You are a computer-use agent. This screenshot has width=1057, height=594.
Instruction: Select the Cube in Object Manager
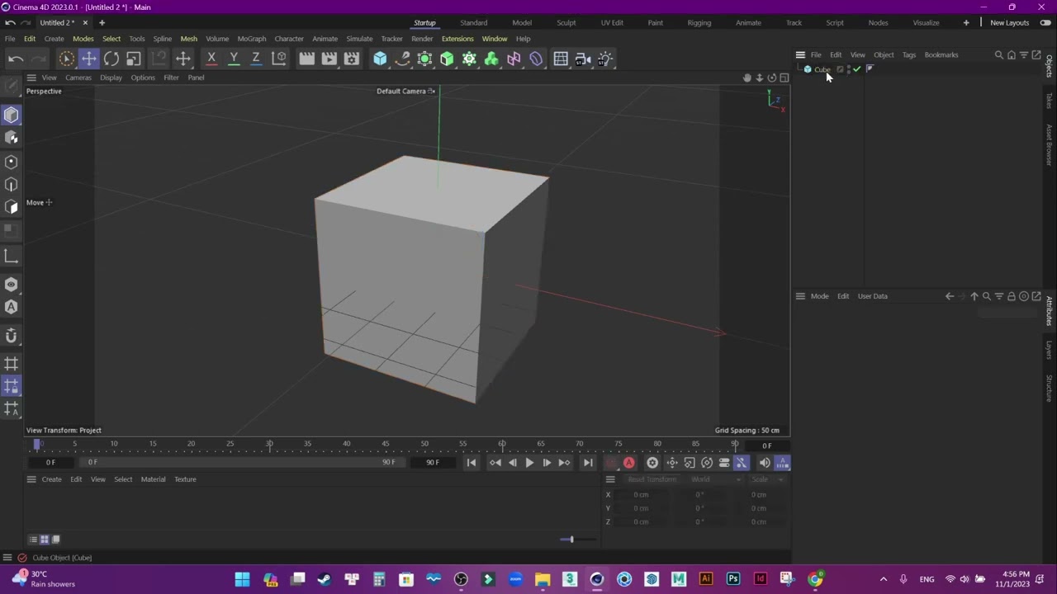[x=822, y=69]
